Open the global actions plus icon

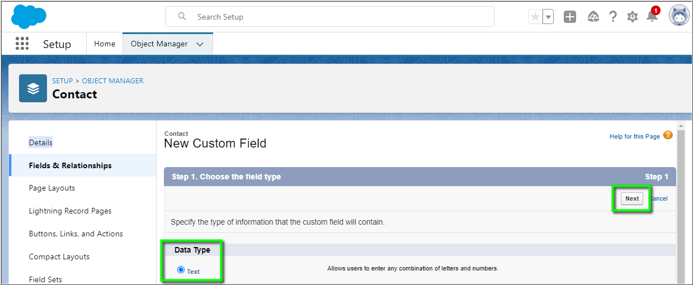(x=570, y=17)
